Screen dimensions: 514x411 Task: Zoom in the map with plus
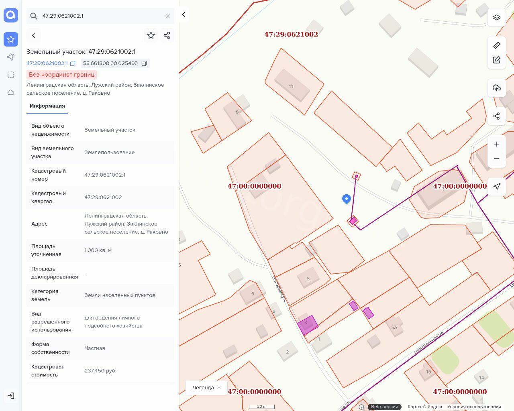pos(497,144)
